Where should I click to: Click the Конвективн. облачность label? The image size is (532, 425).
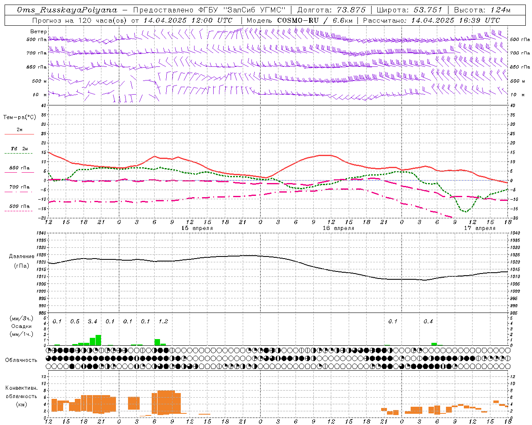pos(21,392)
